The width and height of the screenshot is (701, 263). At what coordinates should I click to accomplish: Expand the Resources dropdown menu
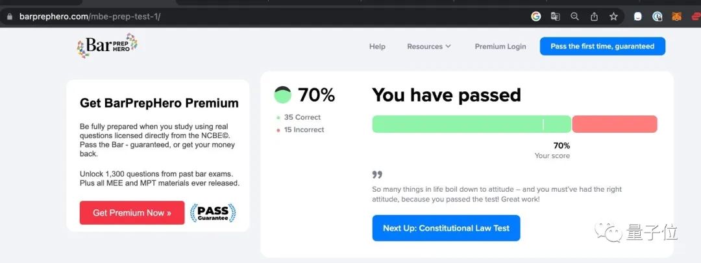coord(429,47)
